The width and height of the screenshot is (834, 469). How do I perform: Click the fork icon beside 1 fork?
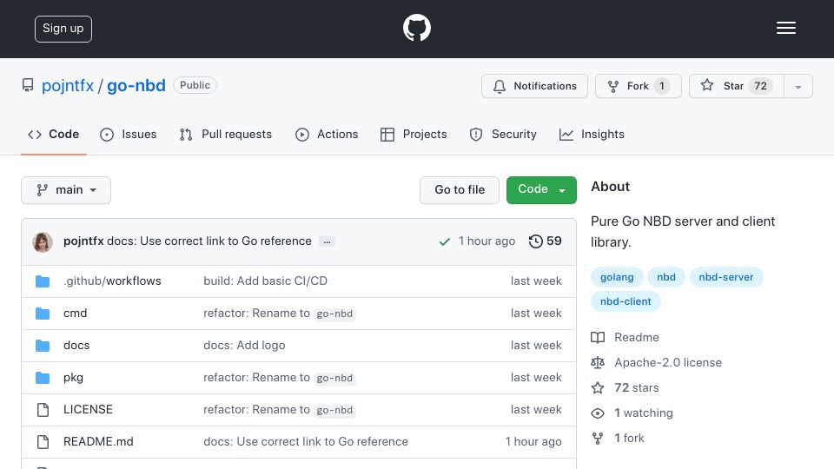coord(598,438)
